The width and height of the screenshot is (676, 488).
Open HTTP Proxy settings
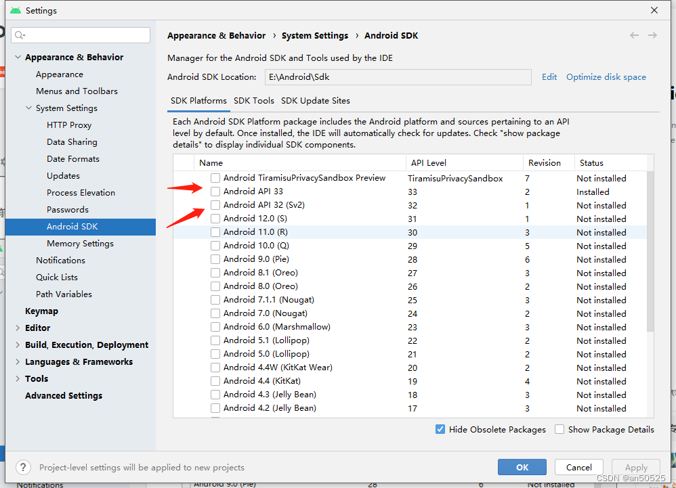point(69,125)
